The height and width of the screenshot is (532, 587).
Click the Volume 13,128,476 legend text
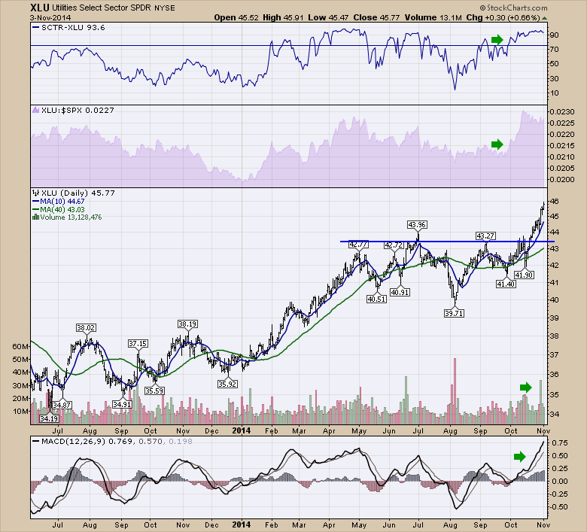[71, 217]
